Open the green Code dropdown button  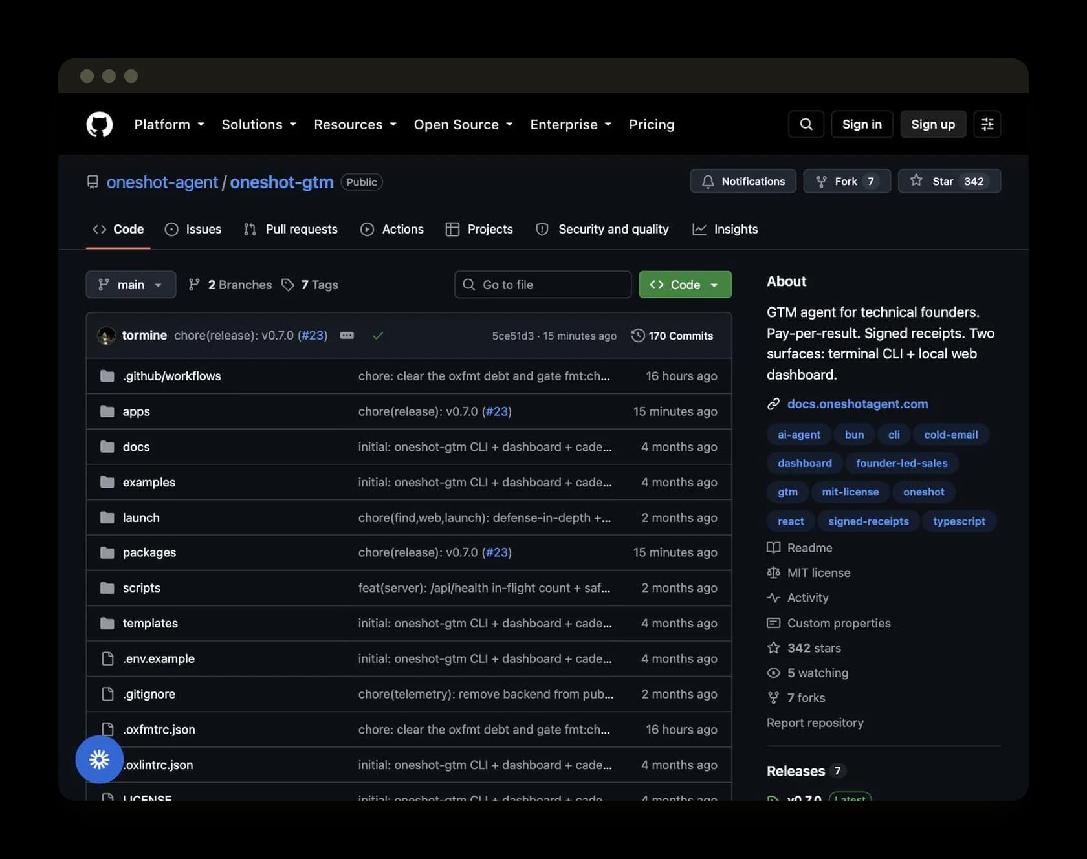pyautogui.click(x=685, y=285)
